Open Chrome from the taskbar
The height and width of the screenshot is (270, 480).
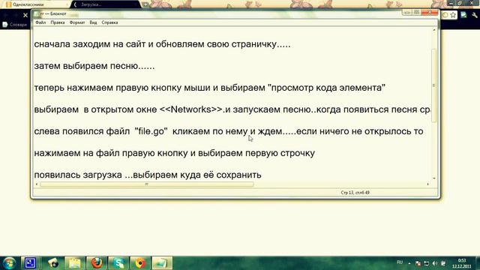[140, 263]
